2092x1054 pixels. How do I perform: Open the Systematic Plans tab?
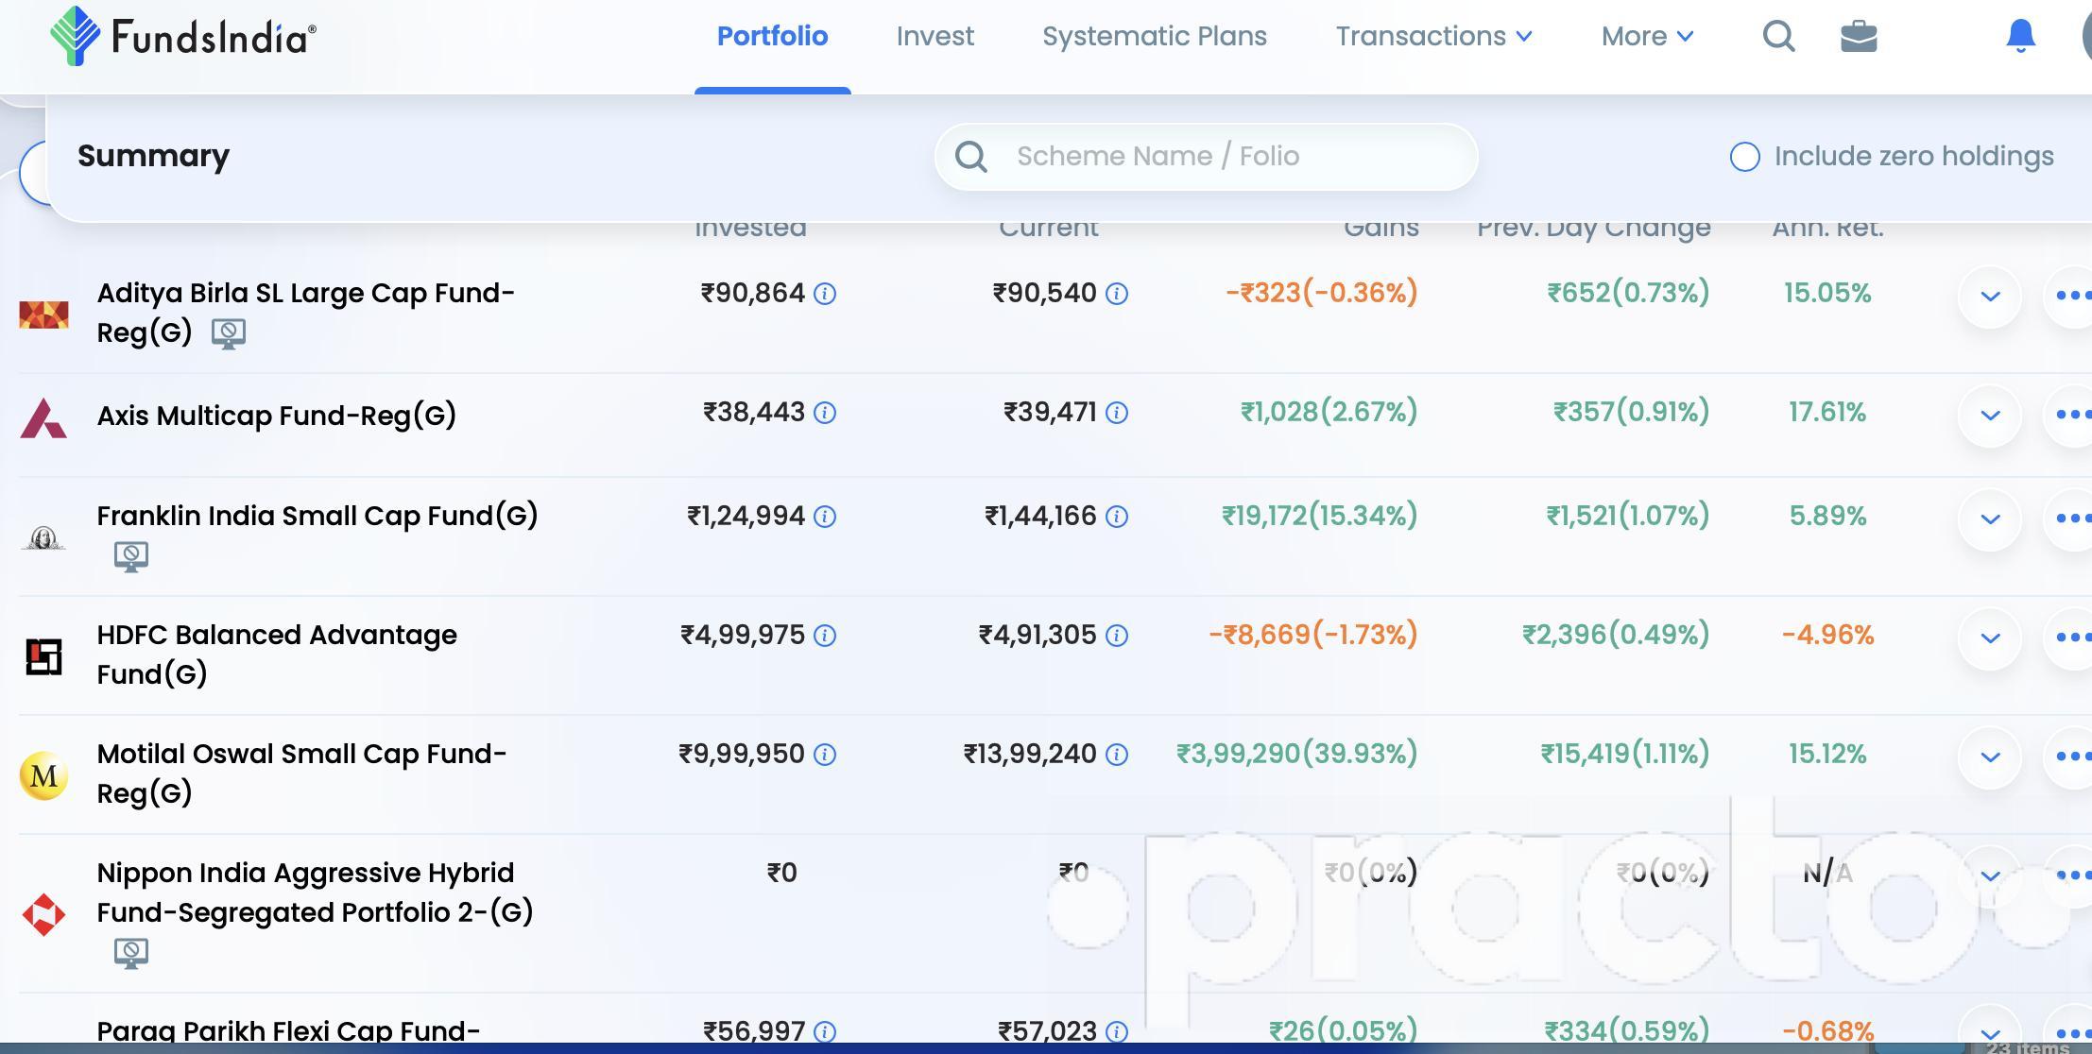[1155, 36]
